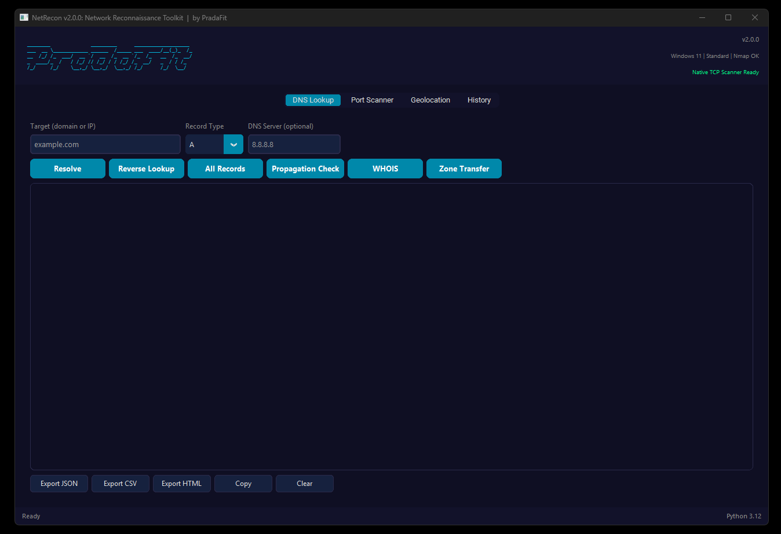The height and width of the screenshot is (534, 781).
Task: Click the 'Record Type' label
Action: click(205, 126)
